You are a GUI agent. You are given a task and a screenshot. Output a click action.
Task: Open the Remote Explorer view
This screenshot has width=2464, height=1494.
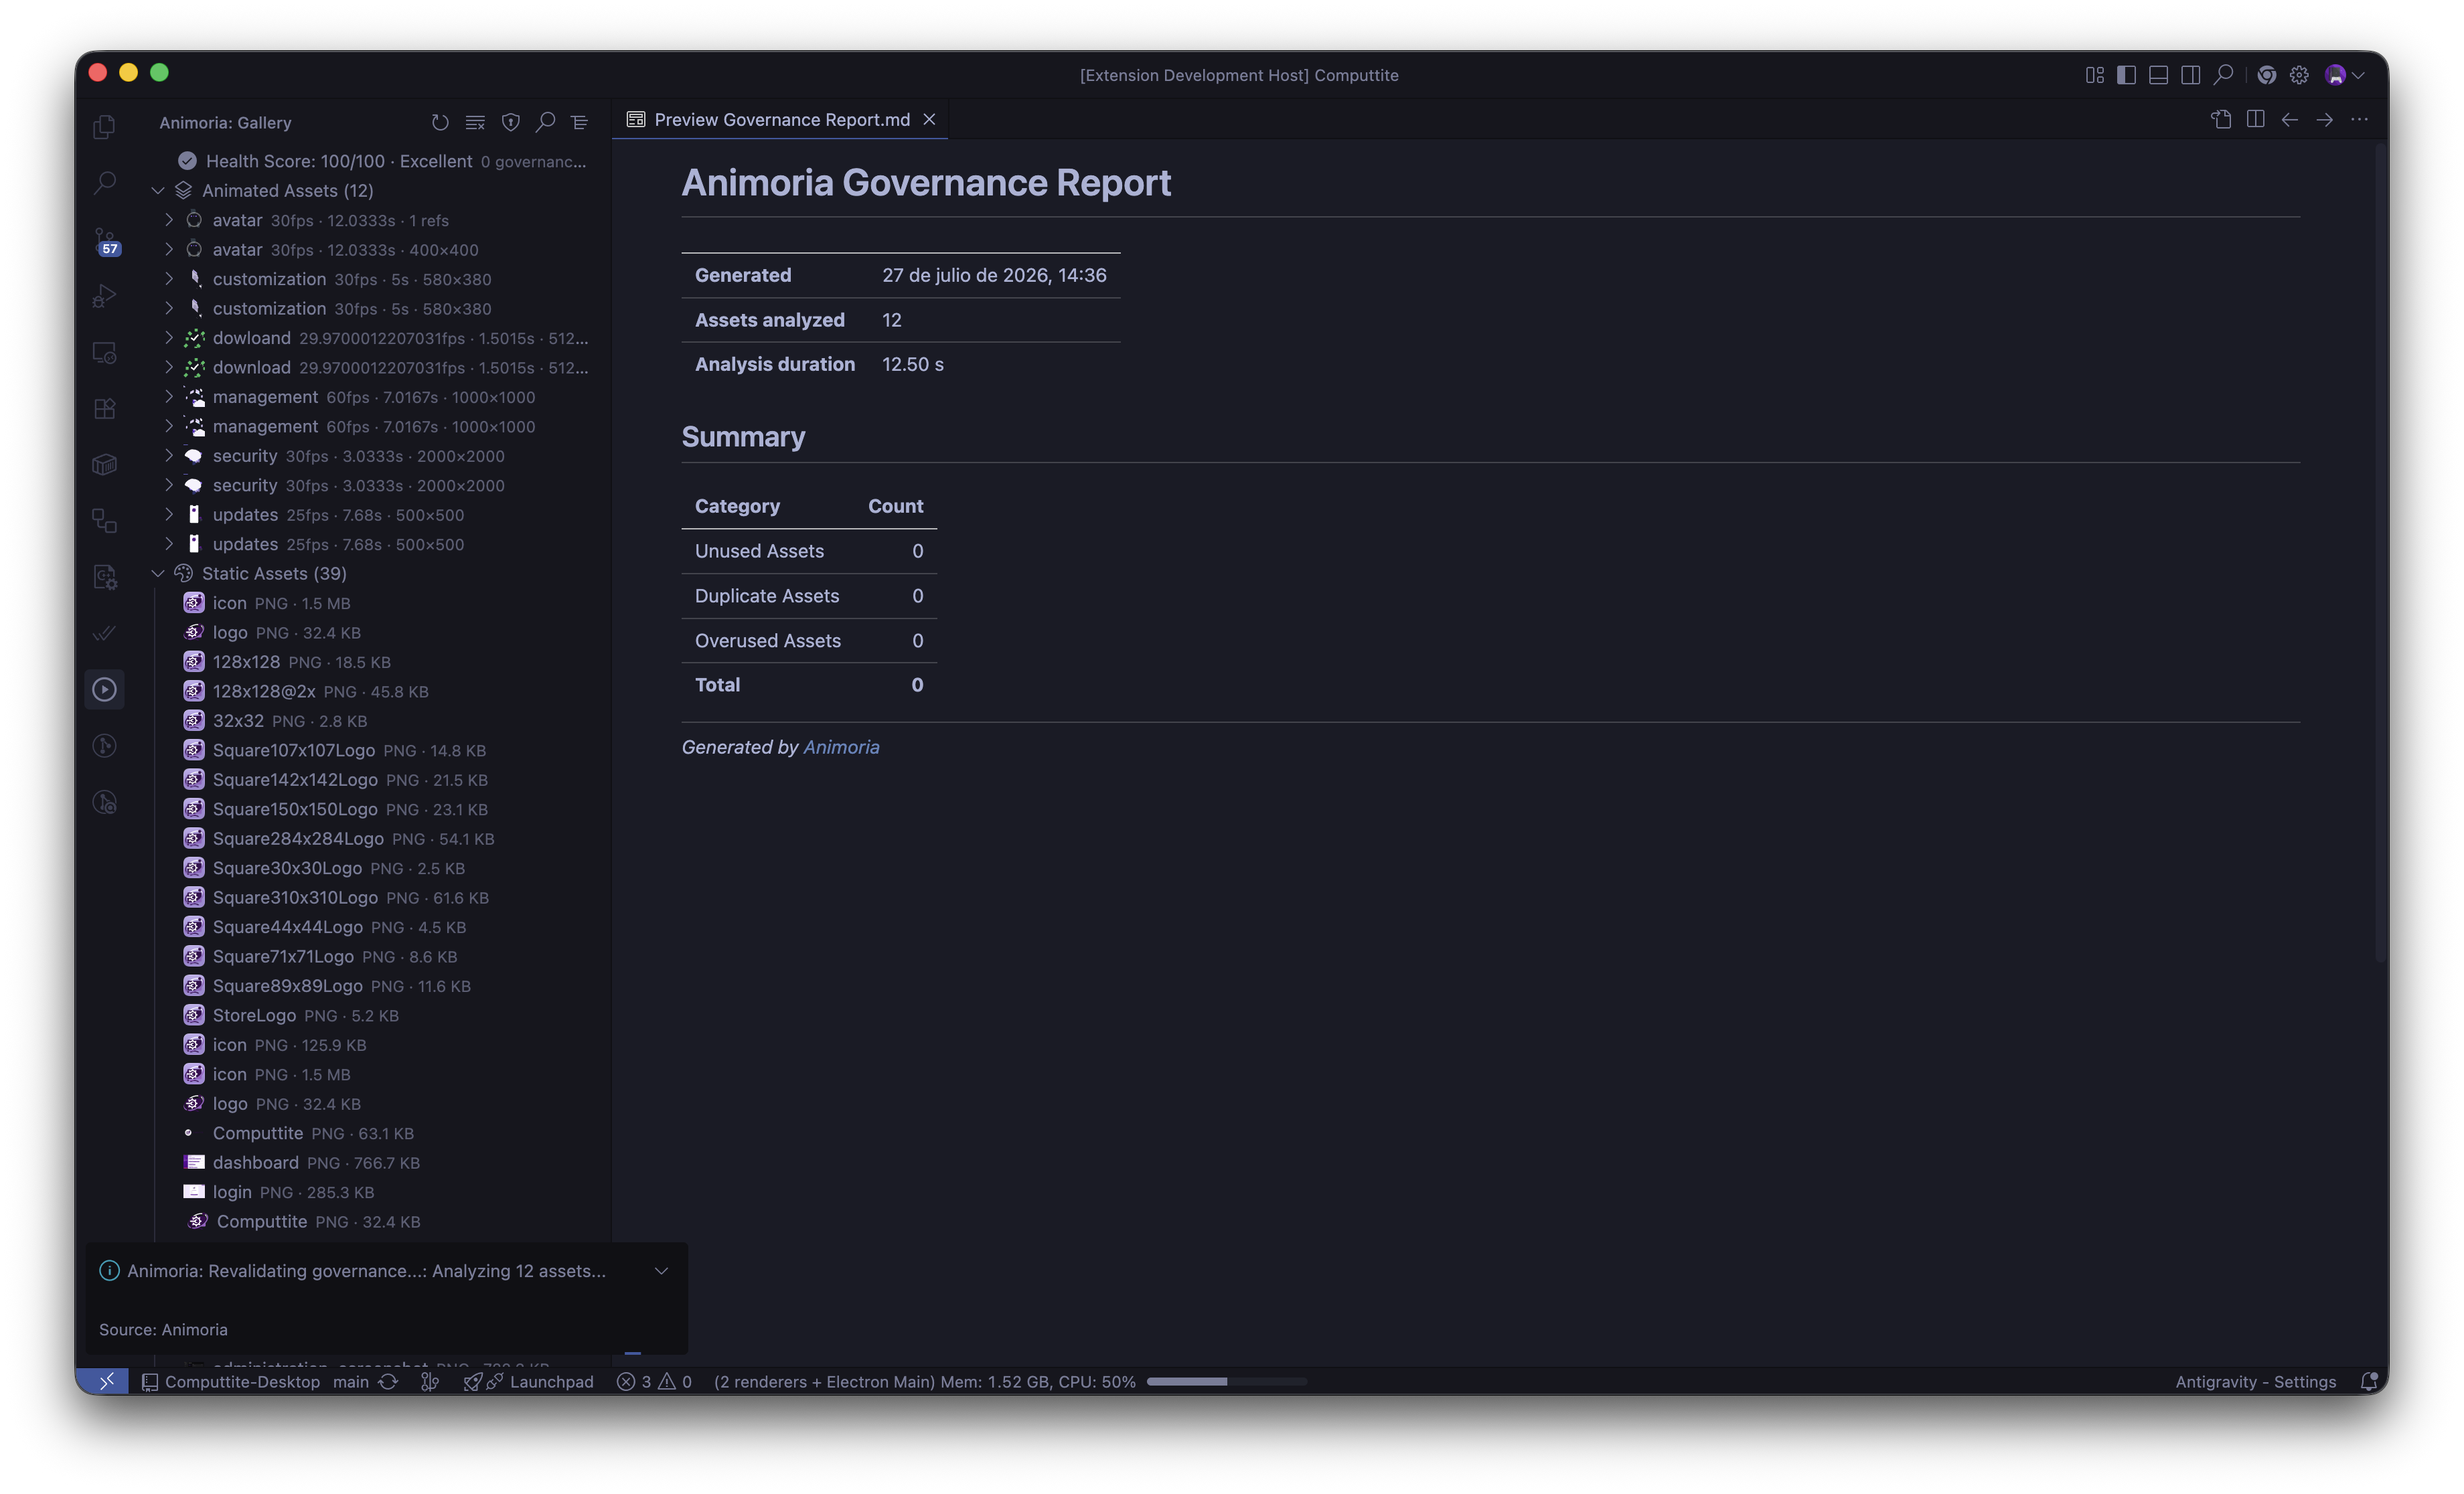pyautogui.click(x=104, y=352)
